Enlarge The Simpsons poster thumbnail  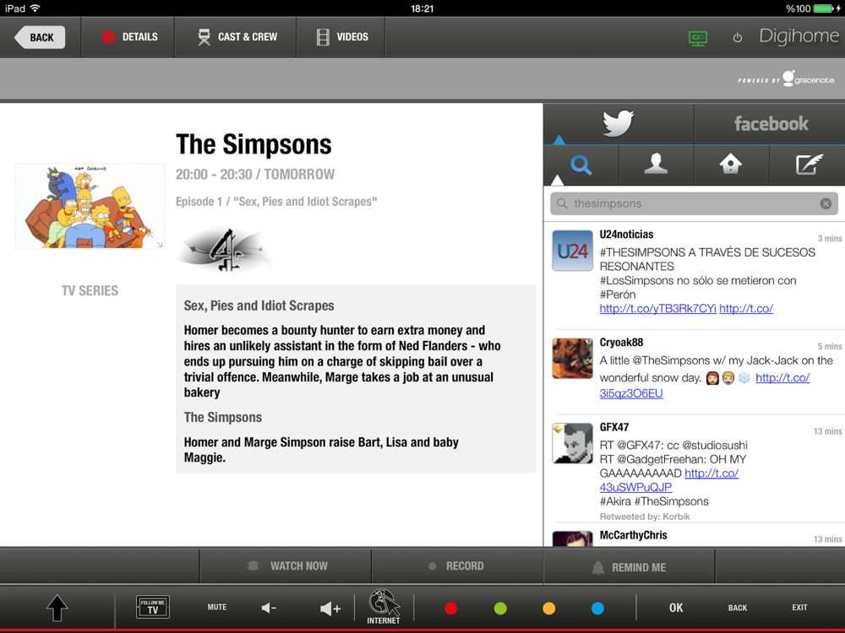[90, 206]
